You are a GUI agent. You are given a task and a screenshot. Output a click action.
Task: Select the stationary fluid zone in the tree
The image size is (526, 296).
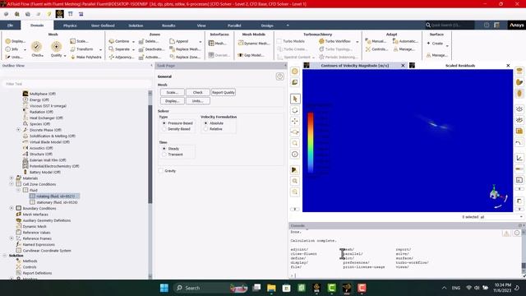[53, 202]
